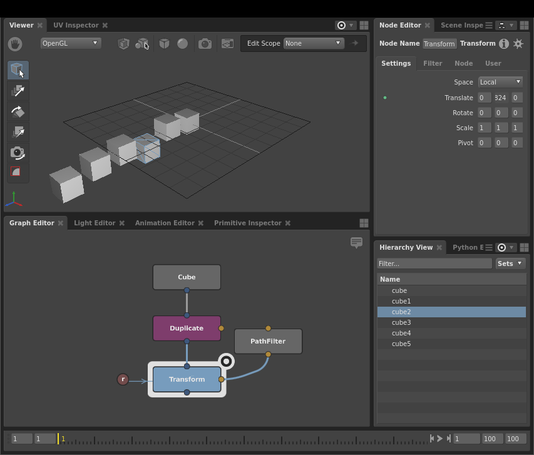Choose the rotate manipulator tool

(18, 111)
